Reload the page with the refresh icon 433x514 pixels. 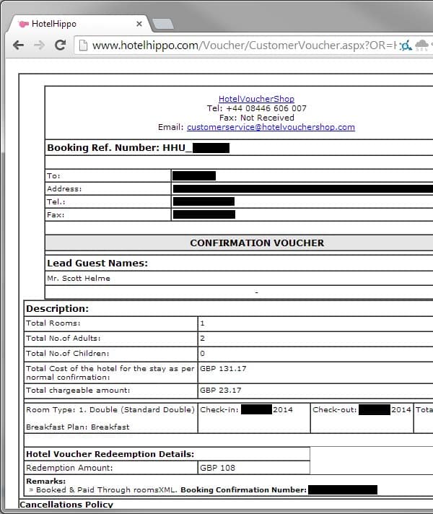(61, 45)
